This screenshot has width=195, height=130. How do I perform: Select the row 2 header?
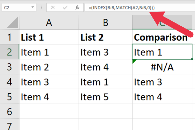pos(9,52)
